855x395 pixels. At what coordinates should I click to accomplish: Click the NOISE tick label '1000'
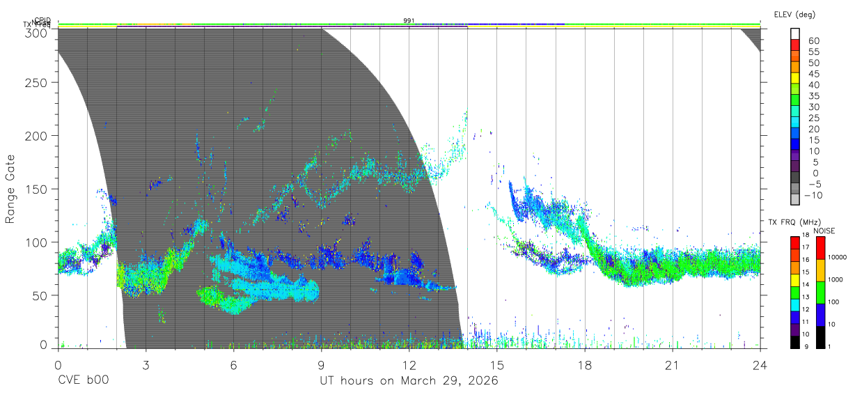tap(834, 280)
